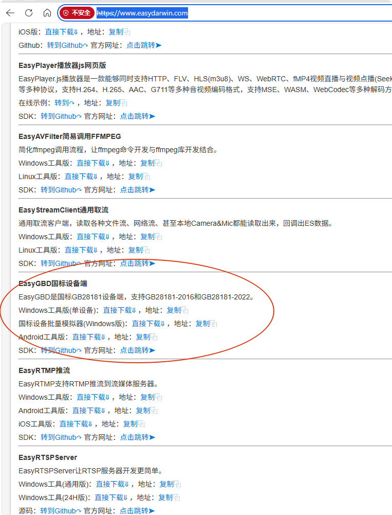Select the www.easydarwin.com address bar
Screen dimensions: 392x515
tap(142, 13)
